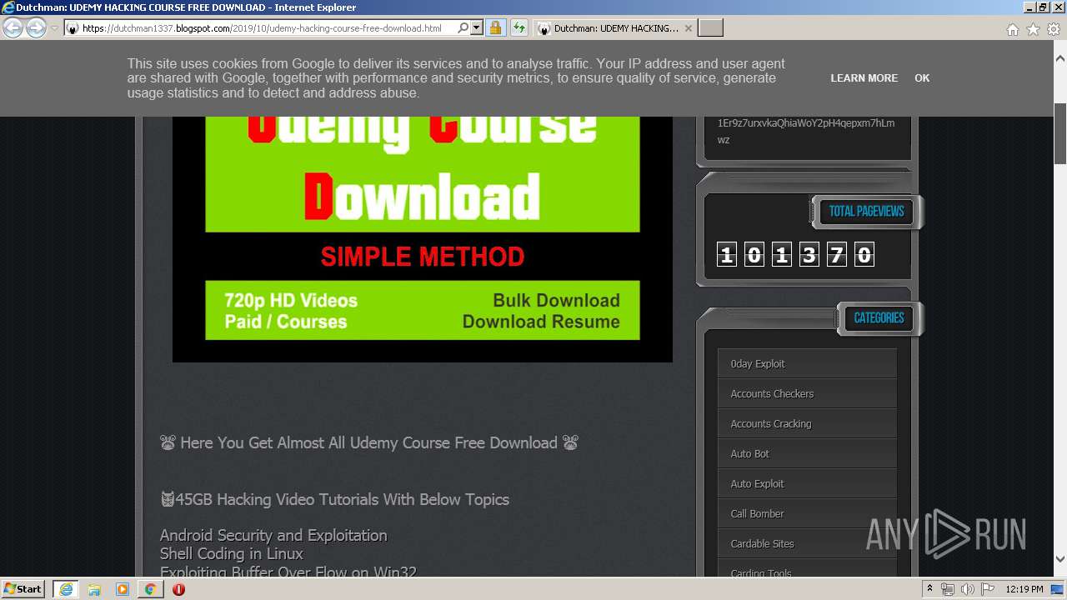Screen dimensions: 1067x600
Task: Close the Dutchman browser tab
Action: (x=689, y=28)
